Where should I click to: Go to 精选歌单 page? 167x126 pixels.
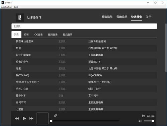107,17
